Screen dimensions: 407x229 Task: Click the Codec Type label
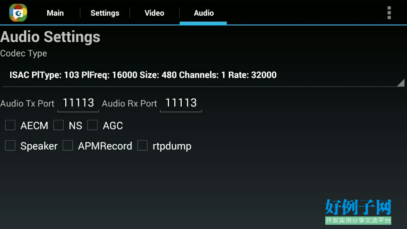[x=24, y=53]
